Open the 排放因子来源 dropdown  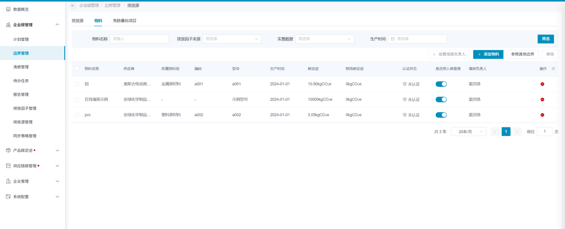[232, 39]
